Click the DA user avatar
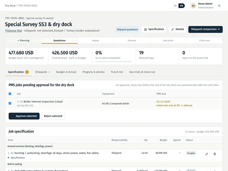 [x=193, y=6]
